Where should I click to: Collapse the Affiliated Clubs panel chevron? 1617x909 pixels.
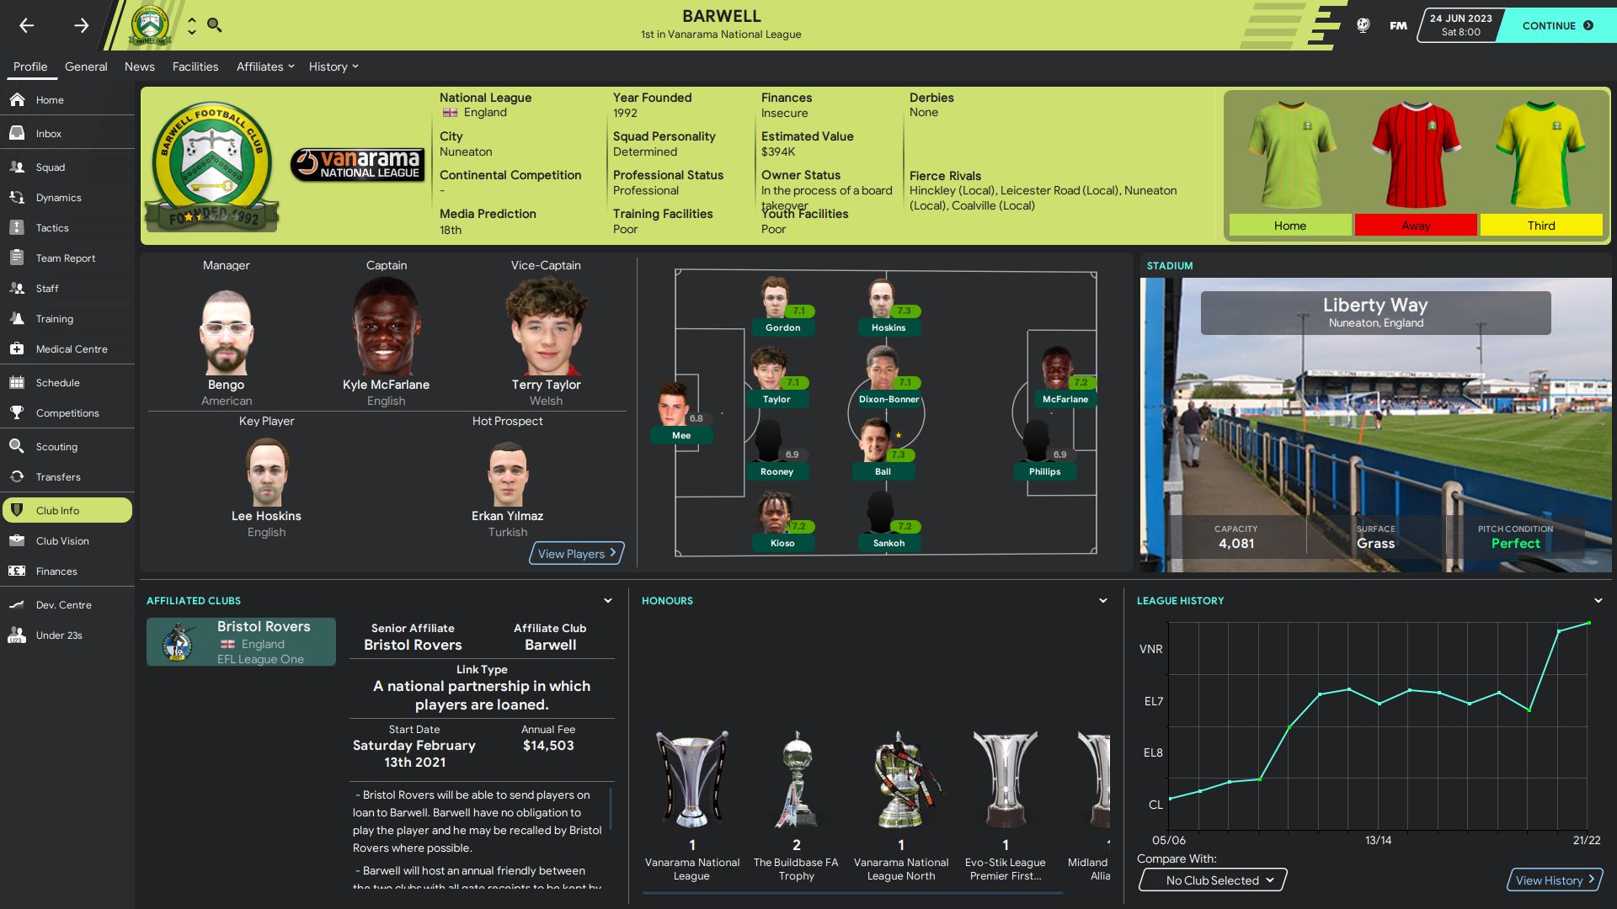pyautogui.click(x=608, y=600)
